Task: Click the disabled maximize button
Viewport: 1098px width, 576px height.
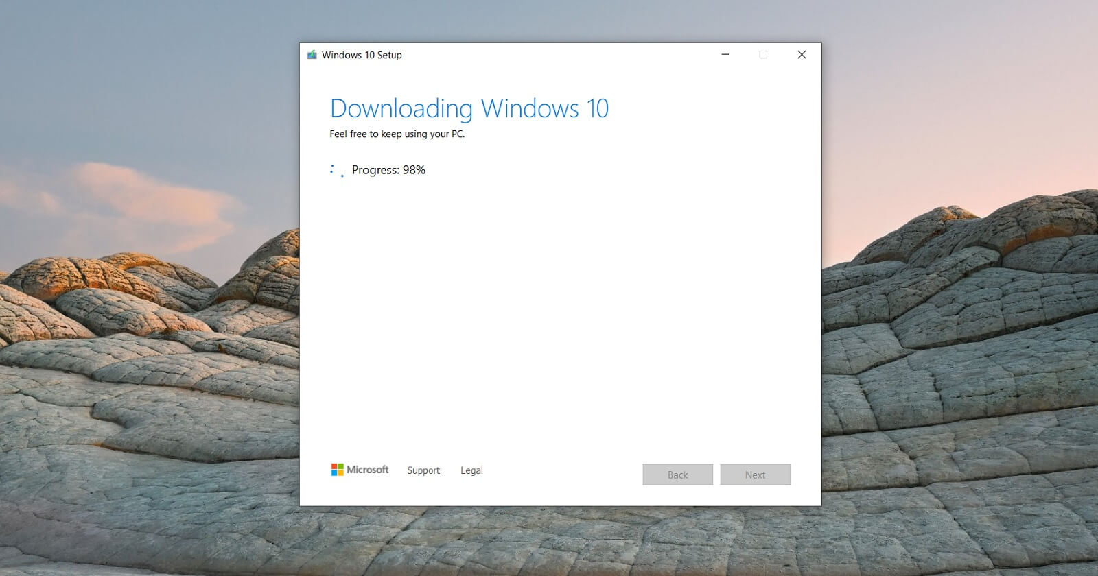Action: pyautogui.click(x=763, y=55)
